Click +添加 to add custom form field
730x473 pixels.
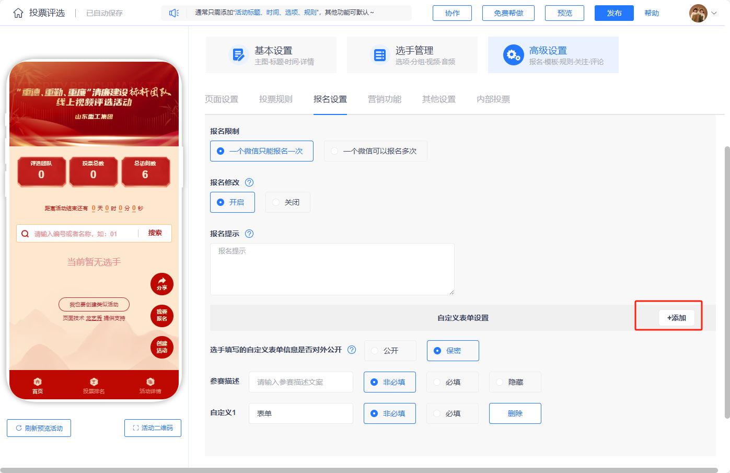677,318
